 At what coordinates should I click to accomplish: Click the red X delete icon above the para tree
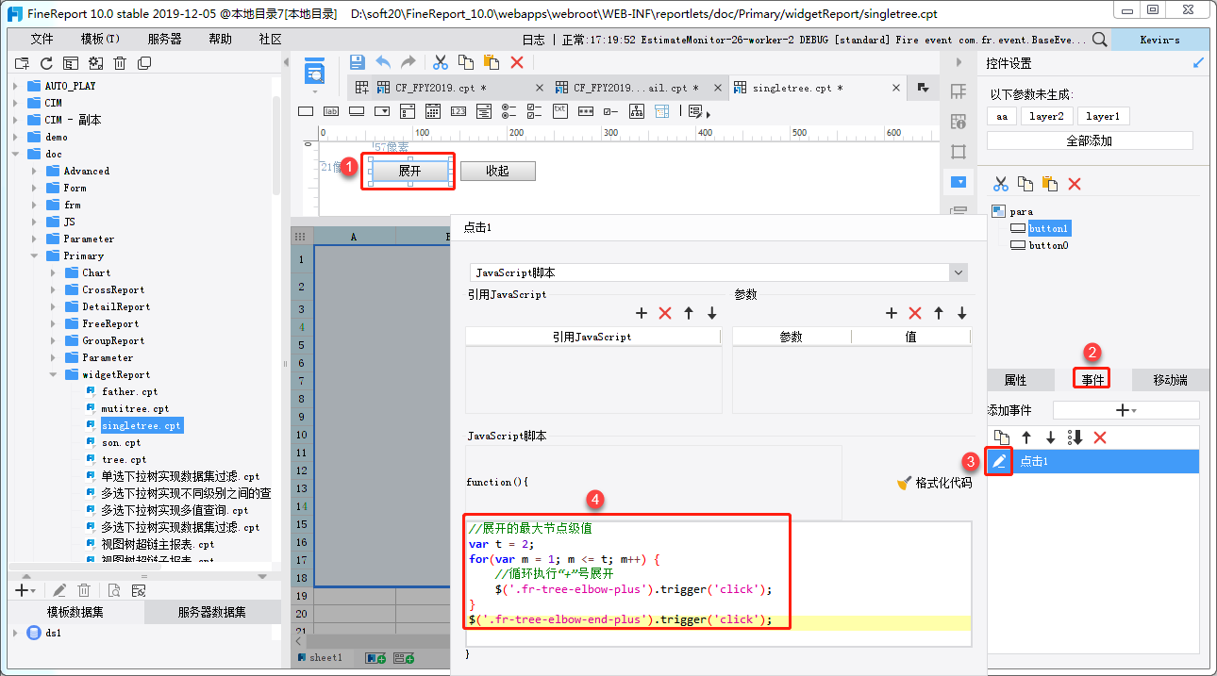tap(1074, 184)
